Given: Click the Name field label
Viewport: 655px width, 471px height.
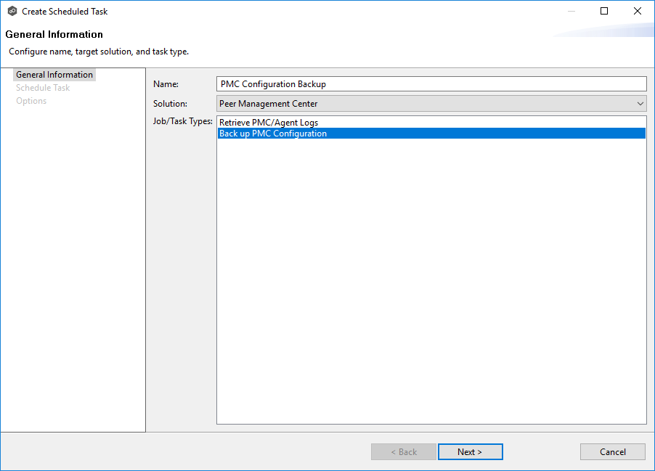Looking at the screenshot, I should (164, 83).
